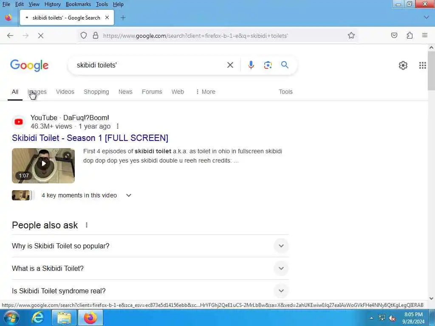Open the shield tracking protection icon
Image resolution: width=435 pixels, height=326 pixels.
pyautogui.click(x=84, y=36)
